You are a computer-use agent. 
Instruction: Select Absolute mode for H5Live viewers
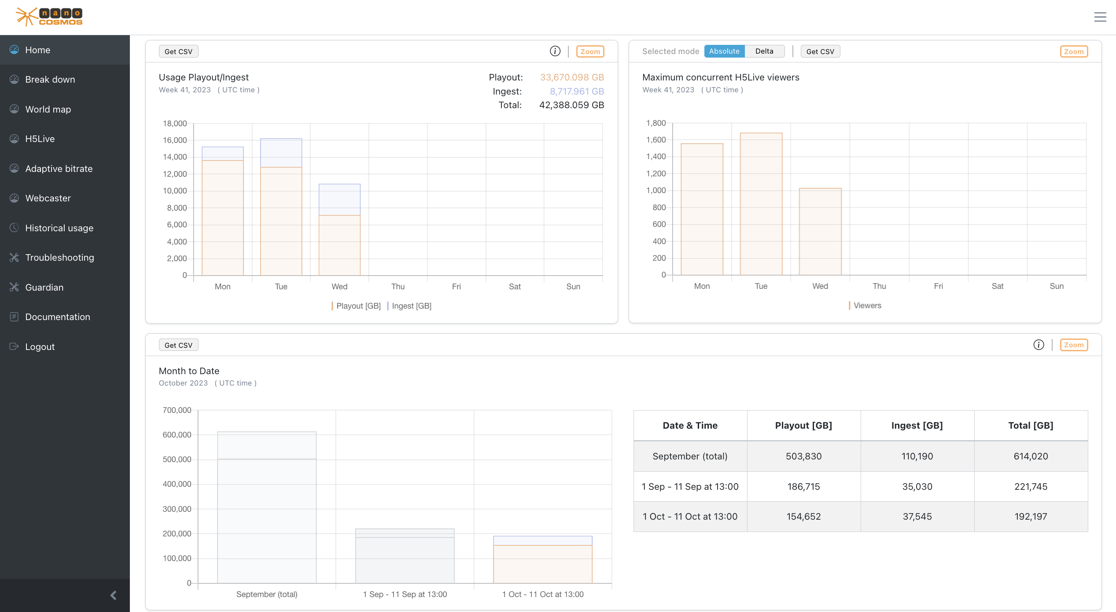pos(724,51)
